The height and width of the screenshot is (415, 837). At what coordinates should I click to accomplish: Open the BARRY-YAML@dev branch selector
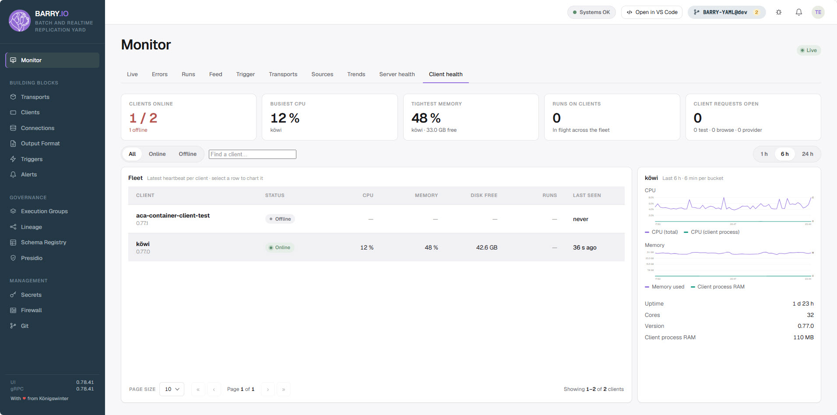point(727,12)
